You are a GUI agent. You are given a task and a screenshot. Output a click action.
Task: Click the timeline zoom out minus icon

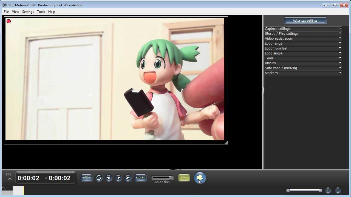pos(338,190)
